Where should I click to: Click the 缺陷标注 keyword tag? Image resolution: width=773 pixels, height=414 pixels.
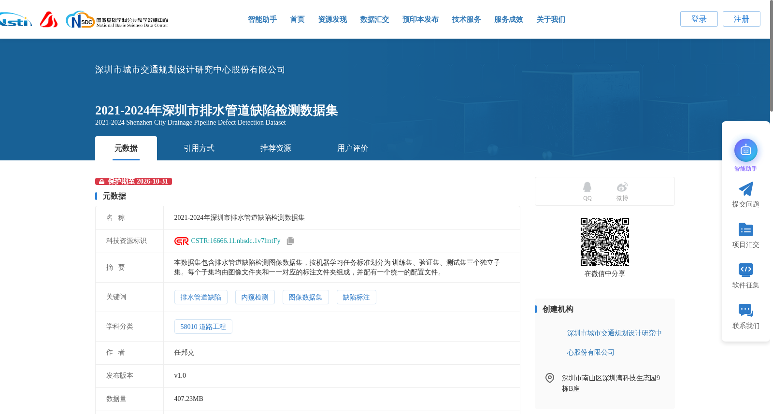coord(356,297)
